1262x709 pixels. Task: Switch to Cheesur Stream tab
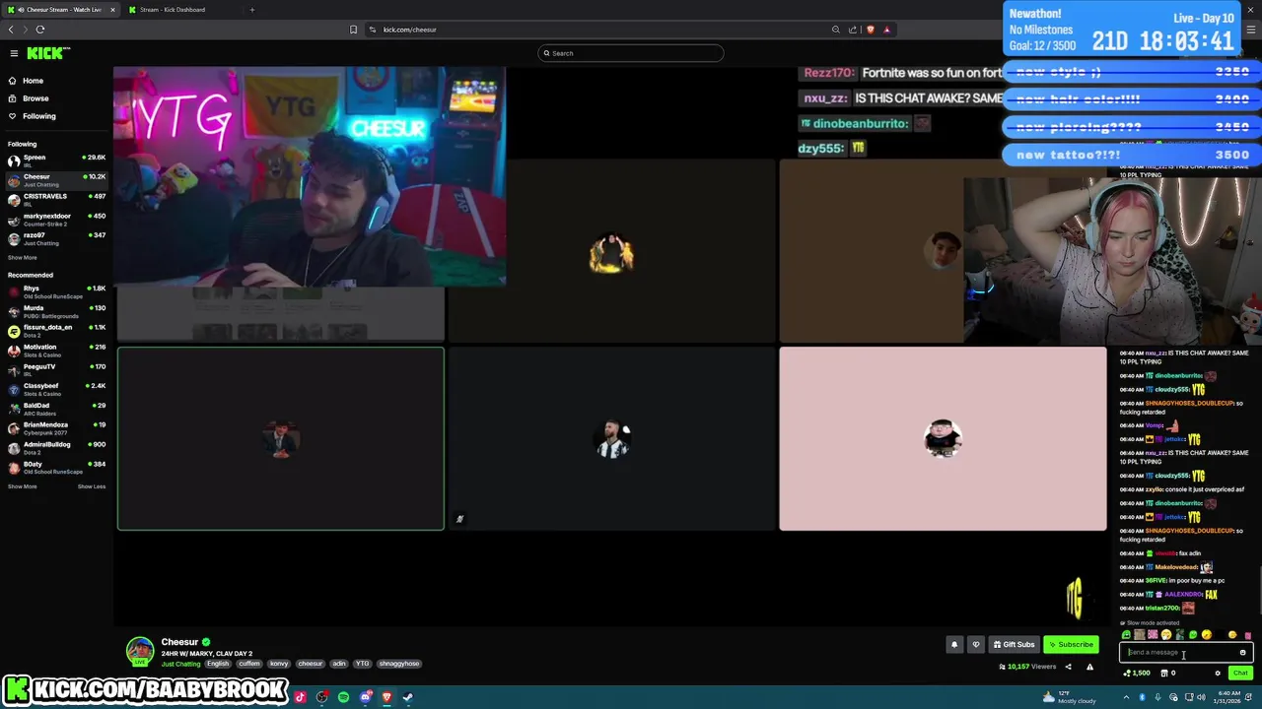tap(61, 10)
